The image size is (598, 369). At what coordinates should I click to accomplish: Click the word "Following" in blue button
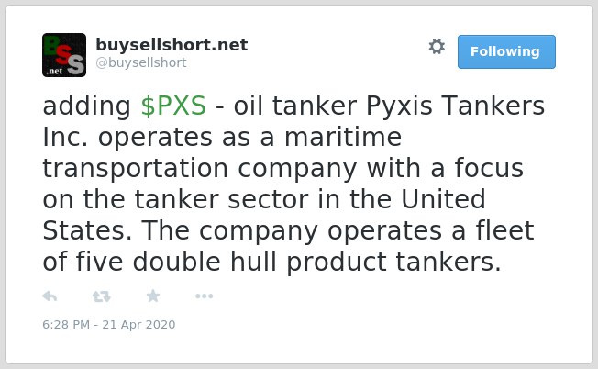point(505,51)
